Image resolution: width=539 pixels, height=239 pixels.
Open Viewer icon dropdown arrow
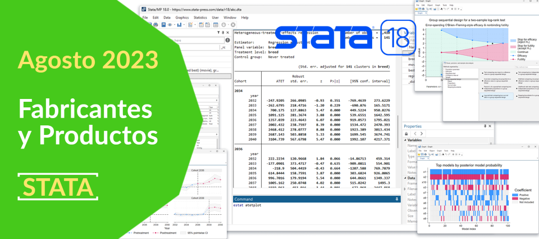[x=175, y=24]
